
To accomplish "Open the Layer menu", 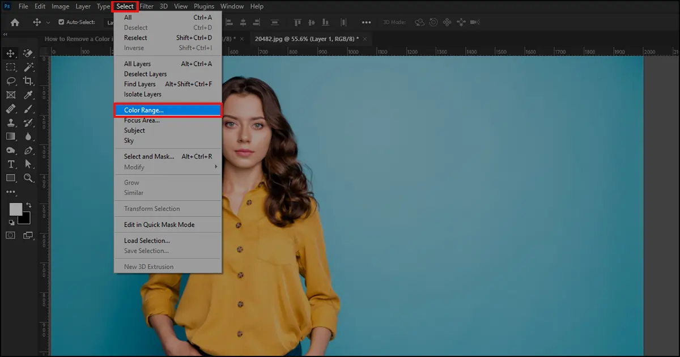I will pos(83,6).
